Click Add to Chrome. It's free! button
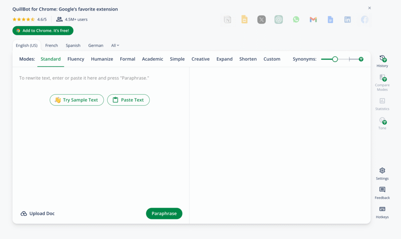 [43, 31]
